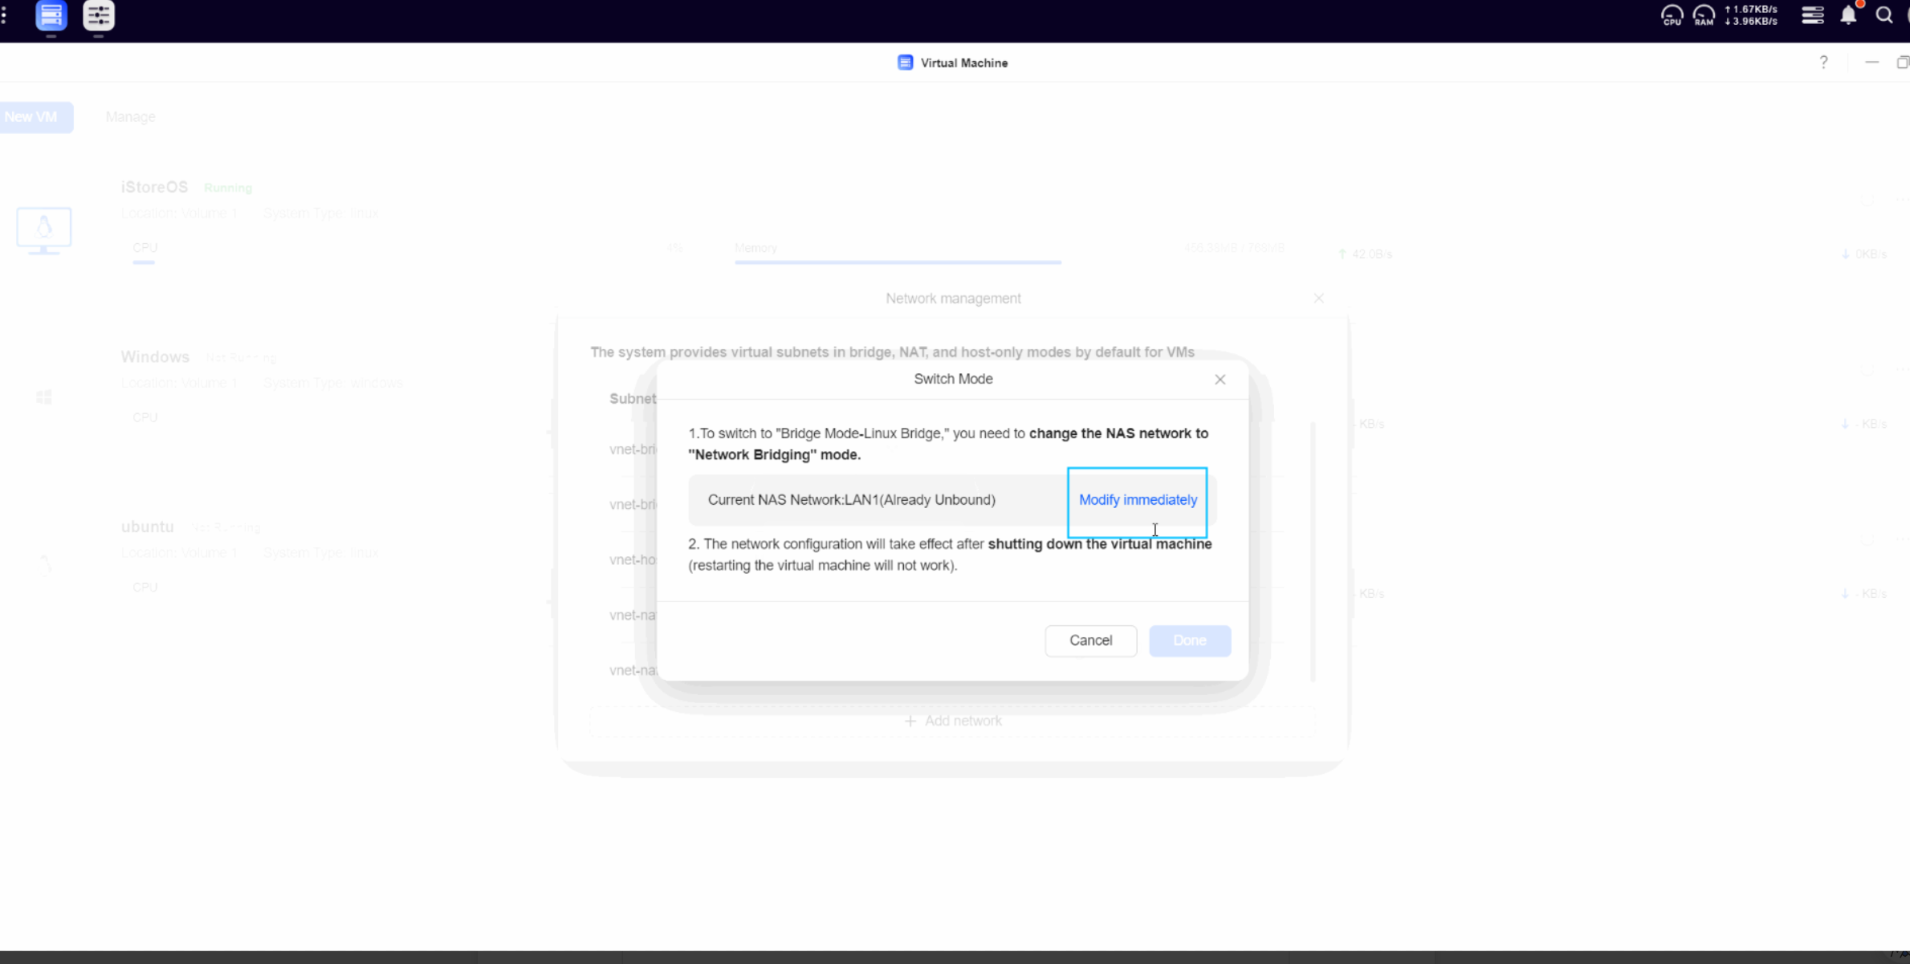Open the Virtual Machine app in taskbar
The width and height of the screenshot is (1910, 964).
[51, 16]
